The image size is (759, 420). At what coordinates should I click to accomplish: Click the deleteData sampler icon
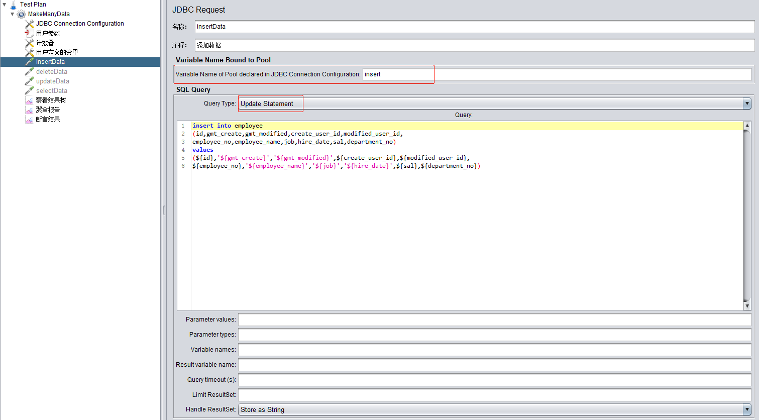pos(30,72)
